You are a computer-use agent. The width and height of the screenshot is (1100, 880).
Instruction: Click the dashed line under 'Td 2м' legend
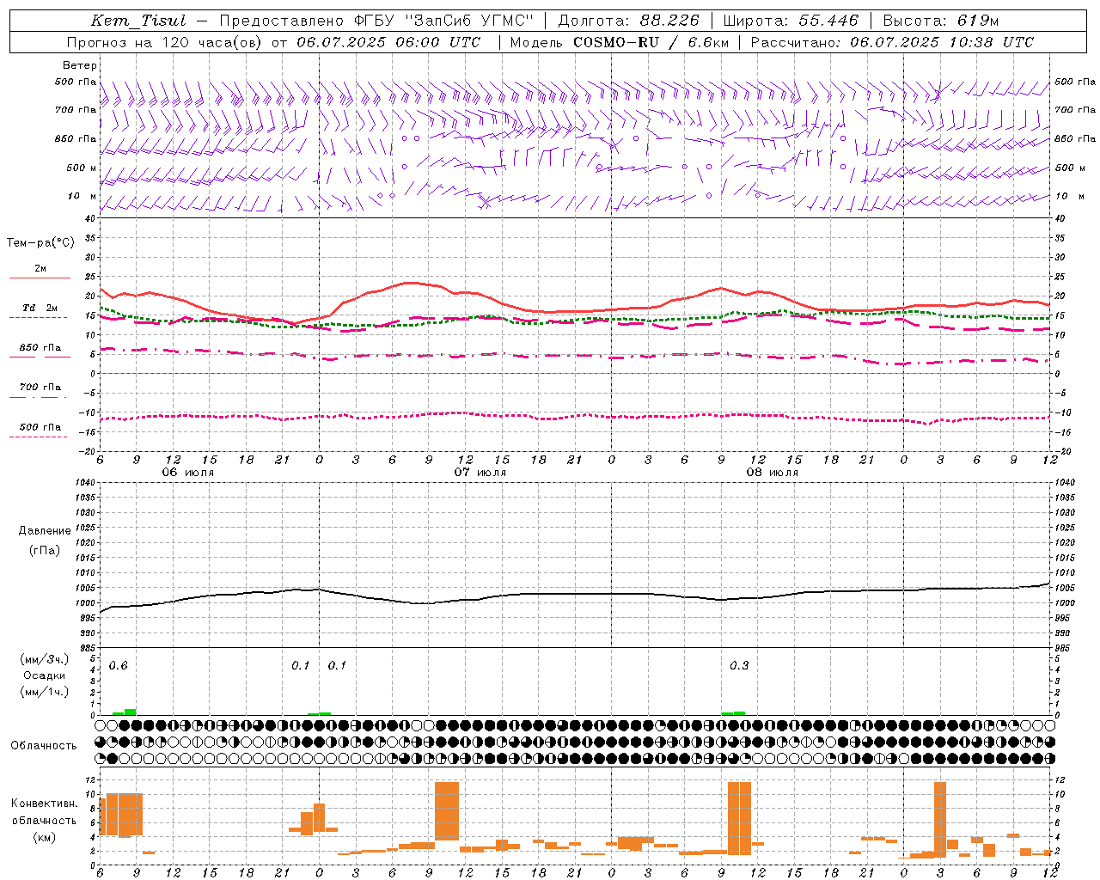(x=38, y=318)
